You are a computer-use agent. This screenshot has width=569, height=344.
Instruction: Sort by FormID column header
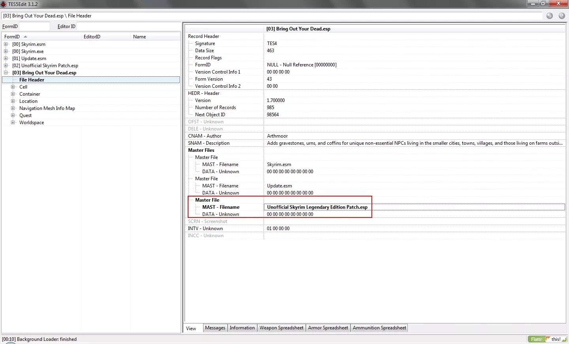41,37
